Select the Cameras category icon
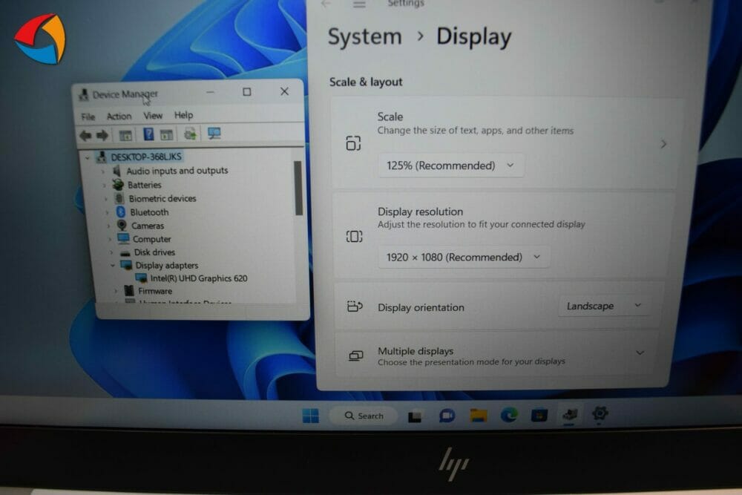 click(122, 226)
